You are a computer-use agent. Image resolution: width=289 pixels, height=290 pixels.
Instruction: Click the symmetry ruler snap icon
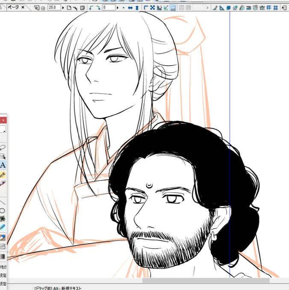click(x=262, y=8)
